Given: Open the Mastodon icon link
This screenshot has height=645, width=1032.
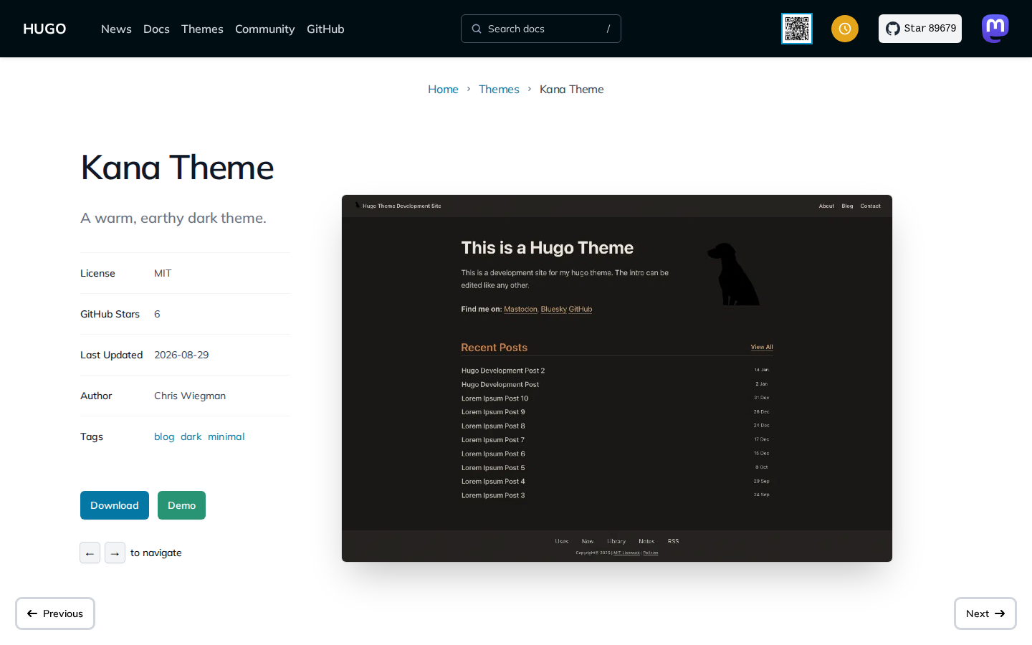Looking at the screenshot, I should [x=995, y=29].
